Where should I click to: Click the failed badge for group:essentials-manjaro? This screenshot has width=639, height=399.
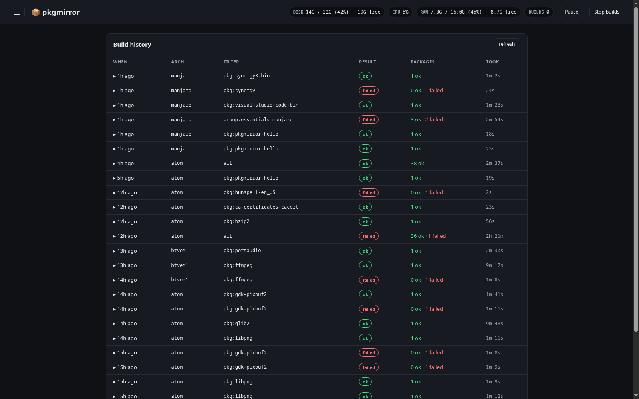click(369, 120)
